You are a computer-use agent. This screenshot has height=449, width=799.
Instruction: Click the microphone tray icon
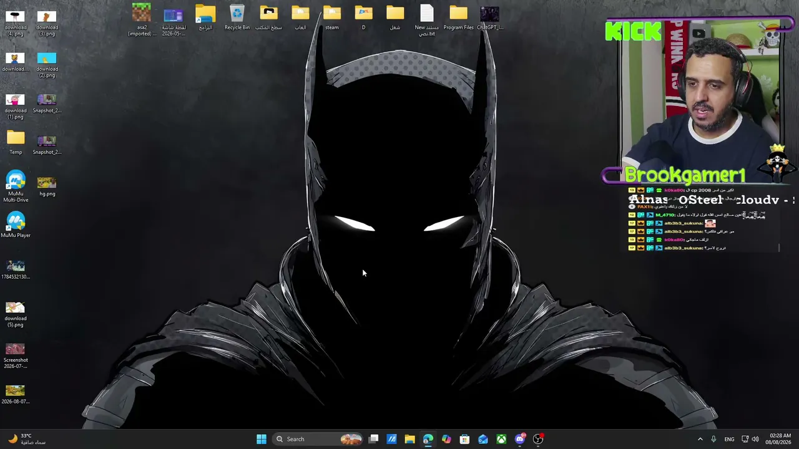[x=713, y=439]
